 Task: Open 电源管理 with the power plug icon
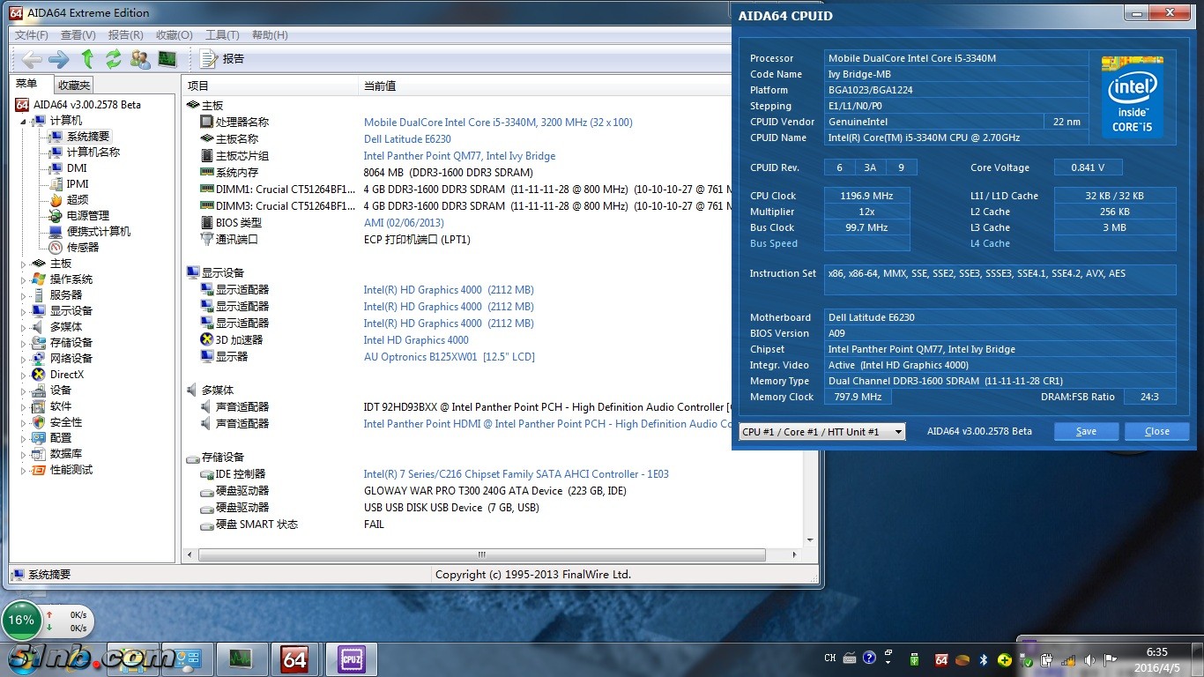[88, 216]
